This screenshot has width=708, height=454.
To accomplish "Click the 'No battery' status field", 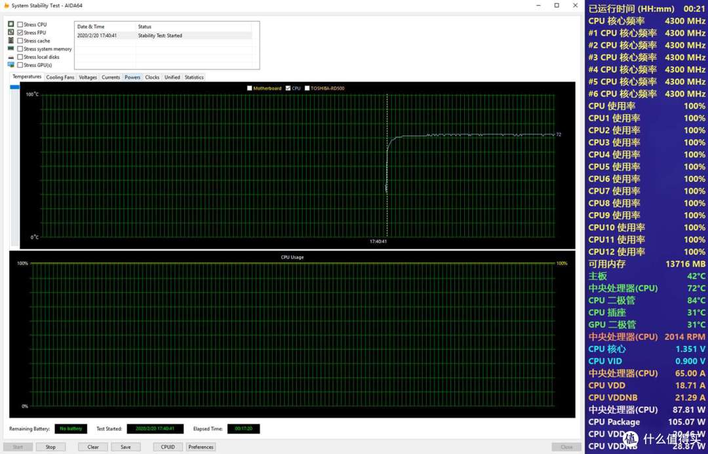I will 71,428.
